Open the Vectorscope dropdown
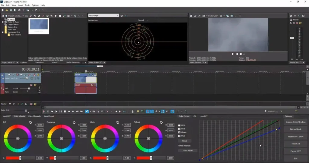Screen dimensions: 309x163 (104, 16)
